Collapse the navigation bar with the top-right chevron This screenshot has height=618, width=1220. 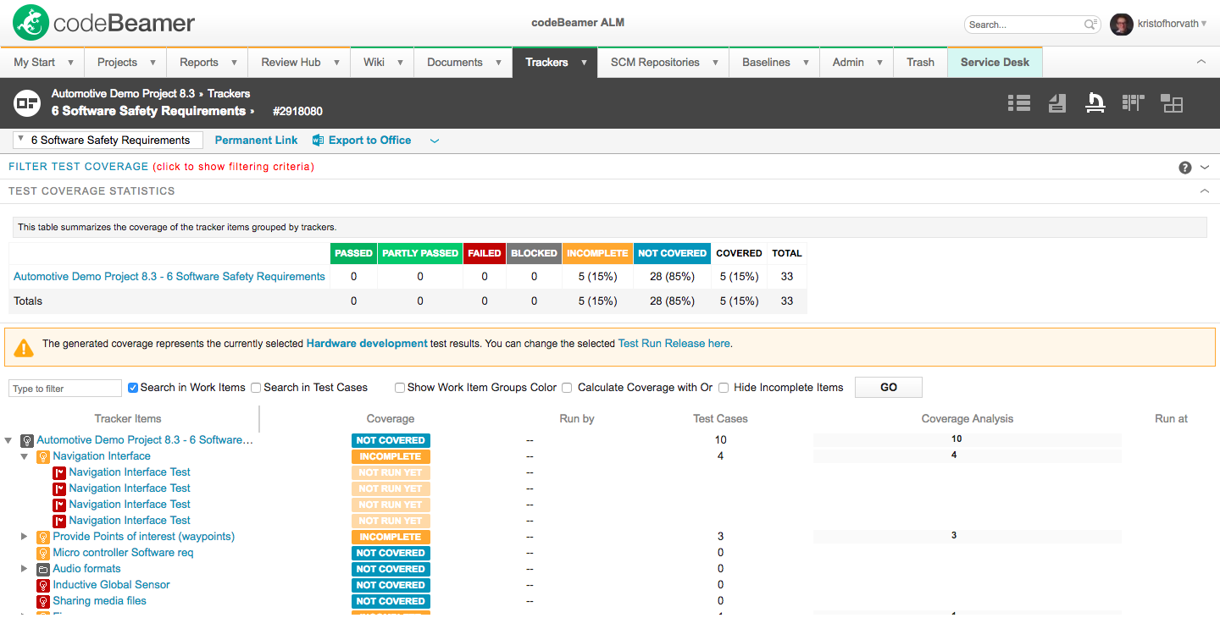[x=1201, y=62]
